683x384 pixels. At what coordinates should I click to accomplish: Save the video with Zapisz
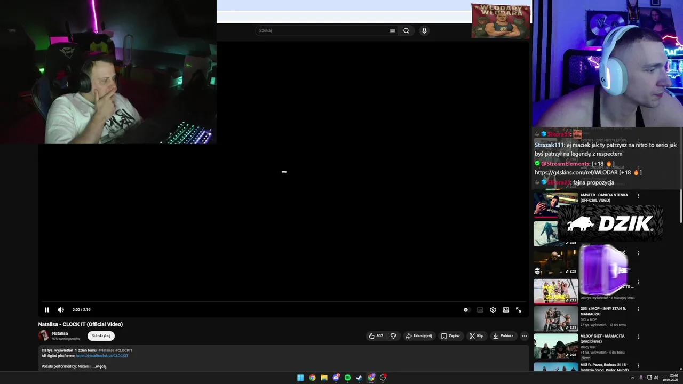tap(450, 336)
